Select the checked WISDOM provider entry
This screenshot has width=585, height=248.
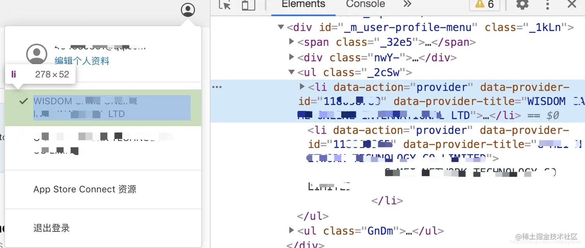103,108
